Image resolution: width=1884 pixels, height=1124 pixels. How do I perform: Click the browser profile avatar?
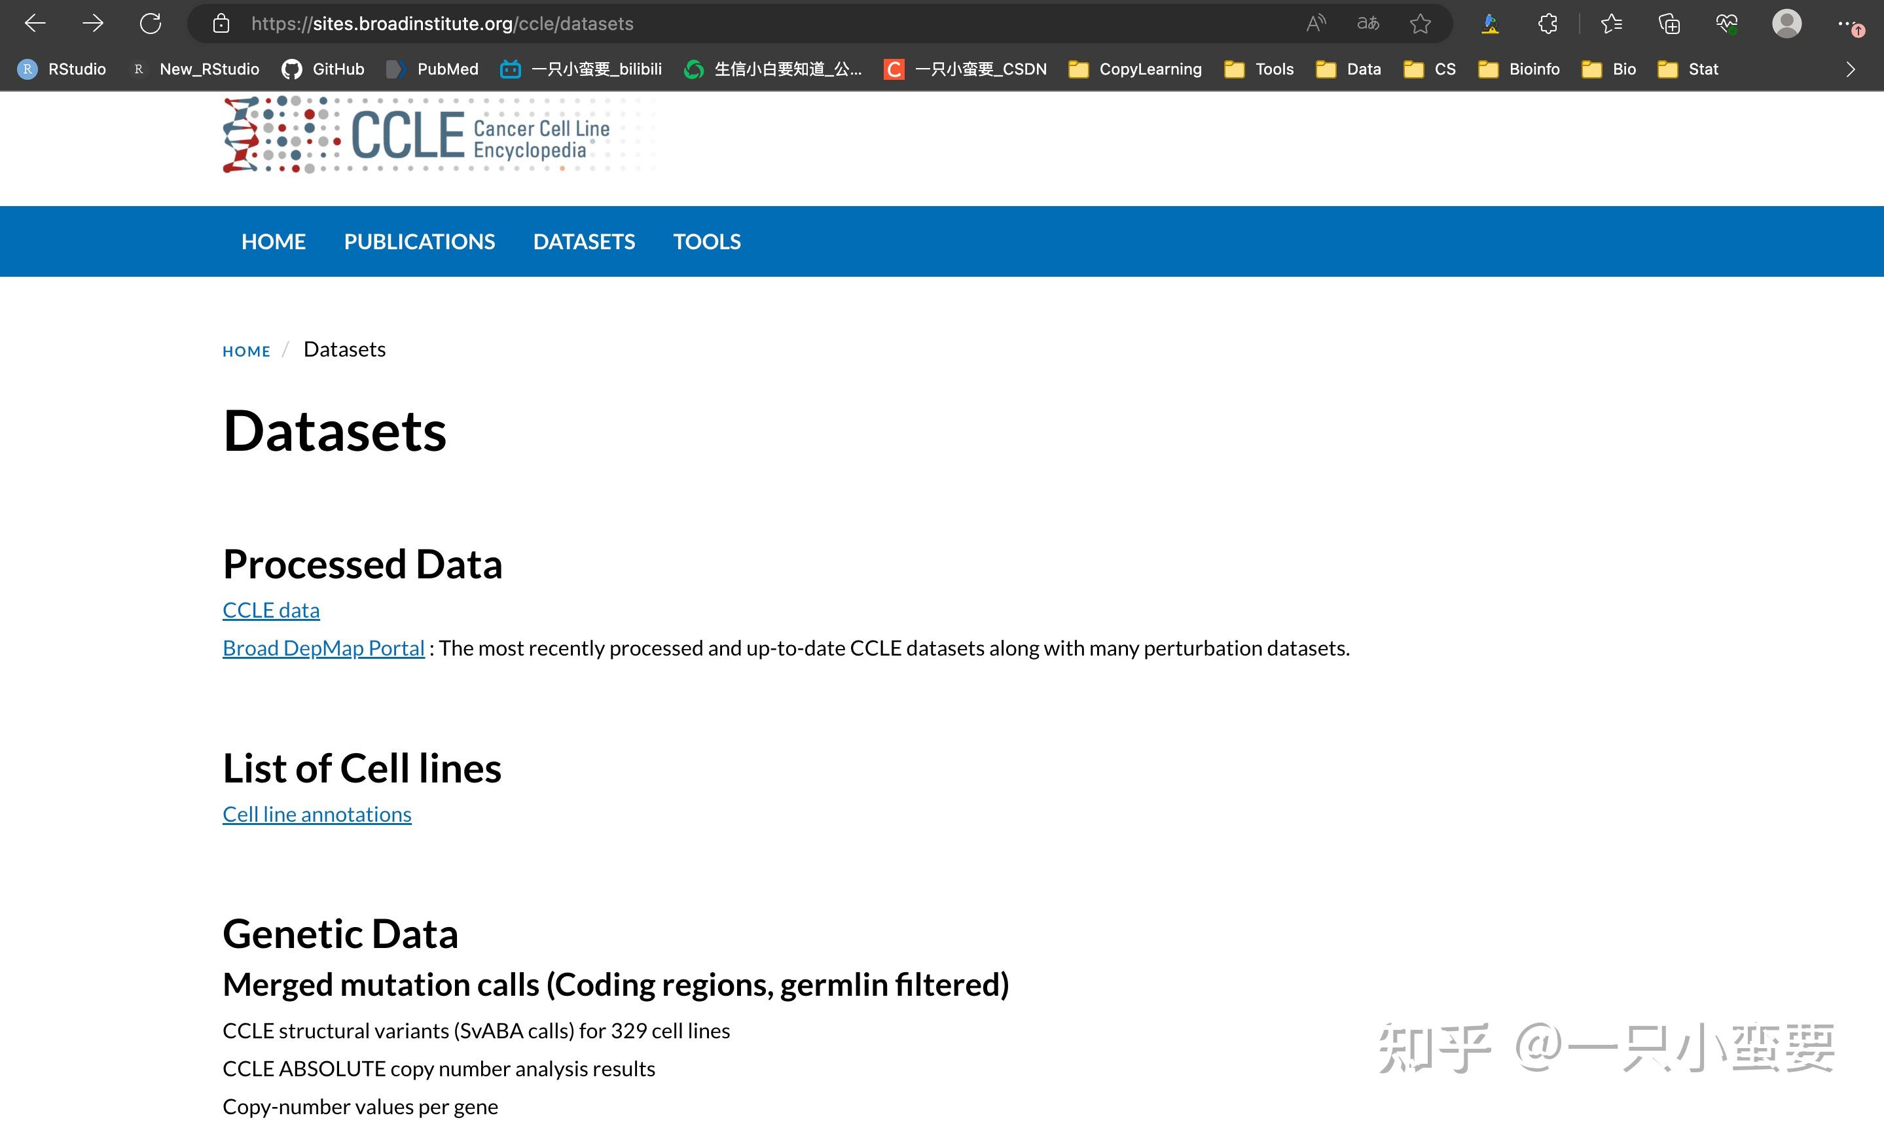pyautogui.click(x=1786, y=24)
